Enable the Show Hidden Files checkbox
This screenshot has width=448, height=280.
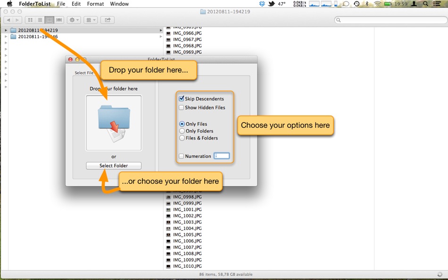(181, 107)
